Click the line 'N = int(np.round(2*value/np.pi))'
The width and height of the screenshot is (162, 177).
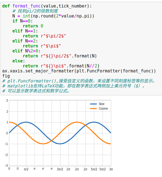pyautogui.click(x=53, y=16)
